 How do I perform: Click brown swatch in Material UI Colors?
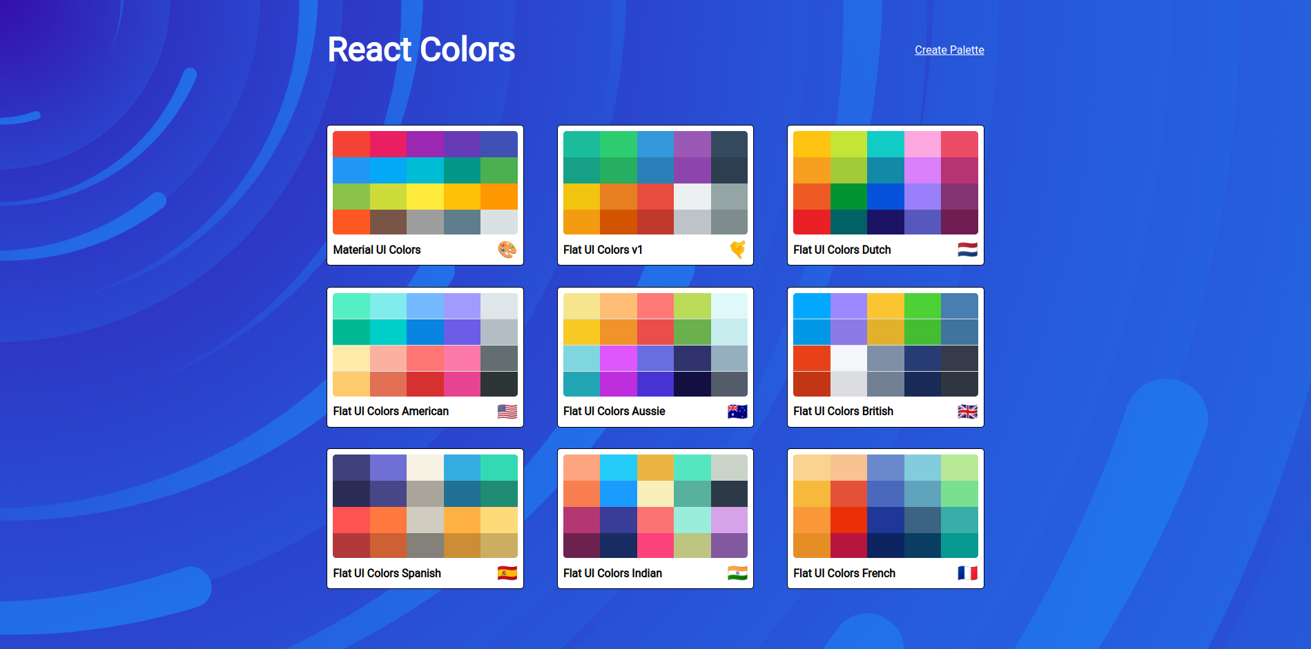(388, 222)
